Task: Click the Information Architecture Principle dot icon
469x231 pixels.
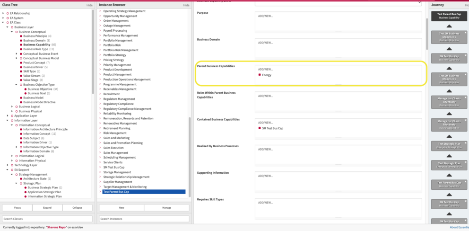Action: [21, 129]
